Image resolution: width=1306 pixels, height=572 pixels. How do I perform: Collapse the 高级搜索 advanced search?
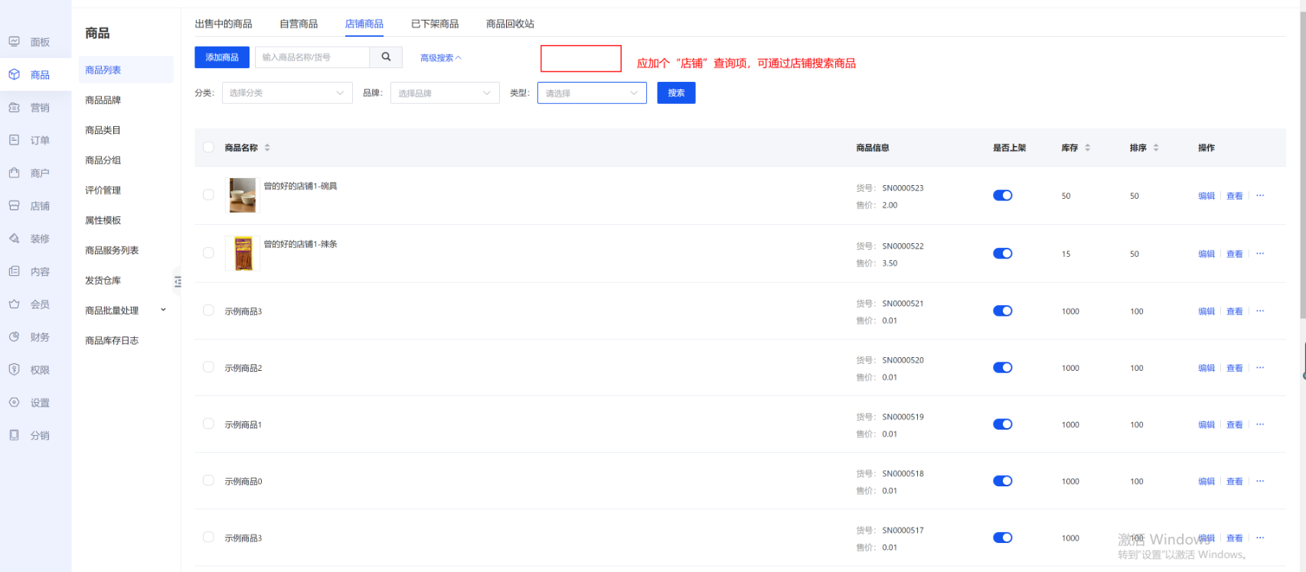[441, 58]
